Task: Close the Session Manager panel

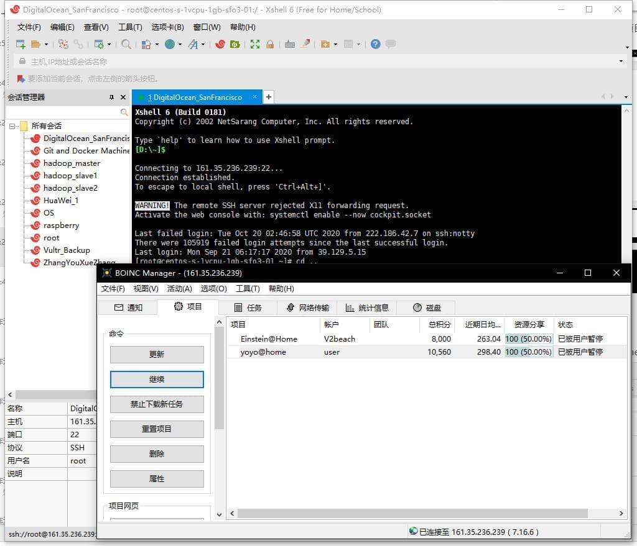Action: click(x=123, y=98)
